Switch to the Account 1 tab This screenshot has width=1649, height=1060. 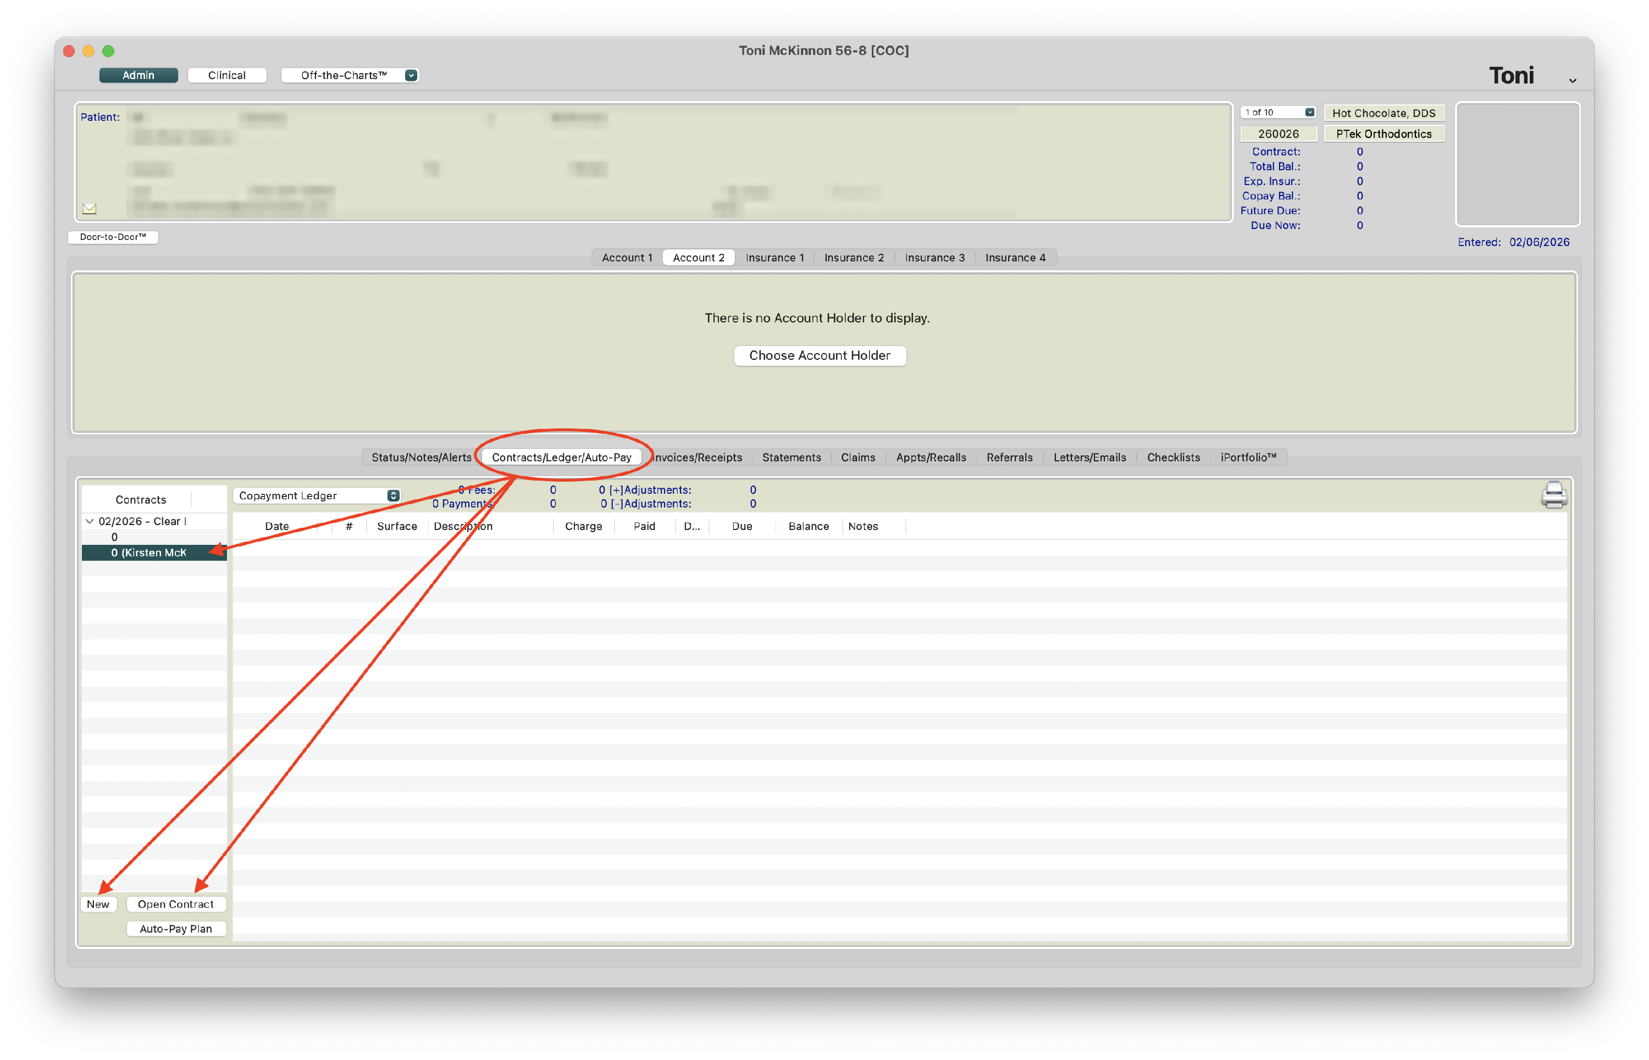[626, 258]
